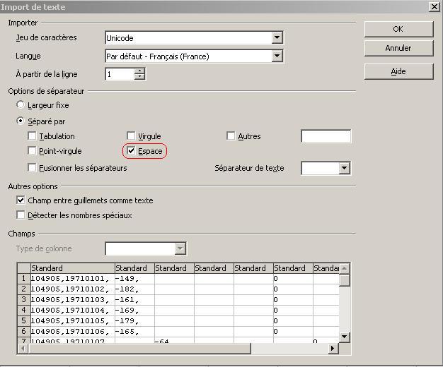Click the preview scroll down arrow
Viewport: 443px width, 367px height.
click(x=345, y=337)
